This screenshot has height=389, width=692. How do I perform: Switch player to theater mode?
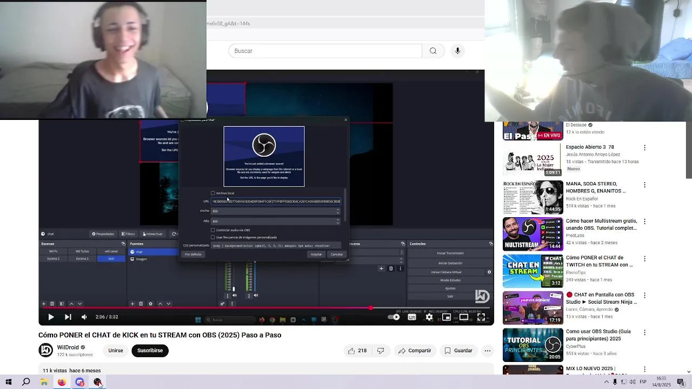tap(464, 317)
